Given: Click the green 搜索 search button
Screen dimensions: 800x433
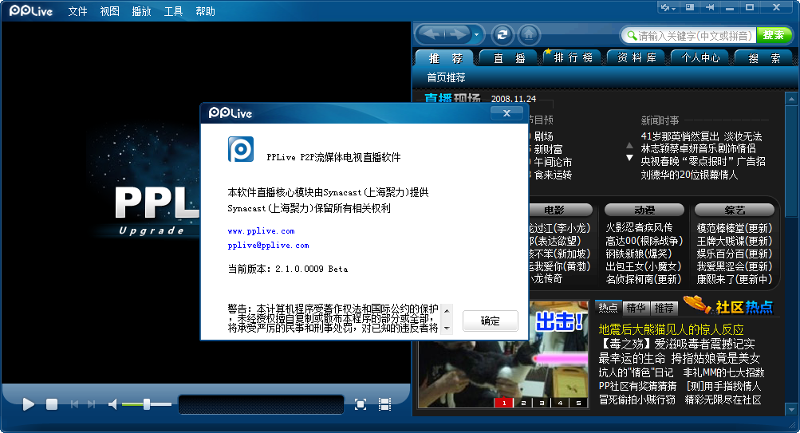Looking at the screenshot, I should point(774,35).
